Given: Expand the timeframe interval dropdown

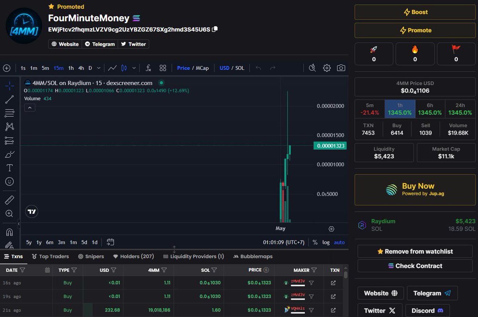Looking at the screenshot, I should click(x=99, y=68).
